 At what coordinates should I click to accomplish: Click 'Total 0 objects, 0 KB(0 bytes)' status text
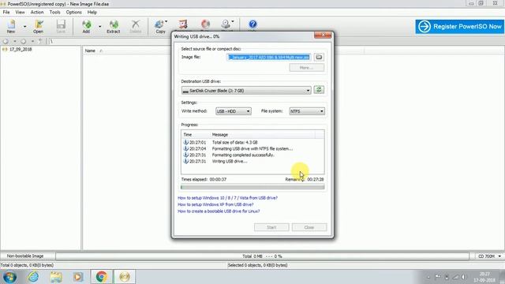[x=27, y=265]
